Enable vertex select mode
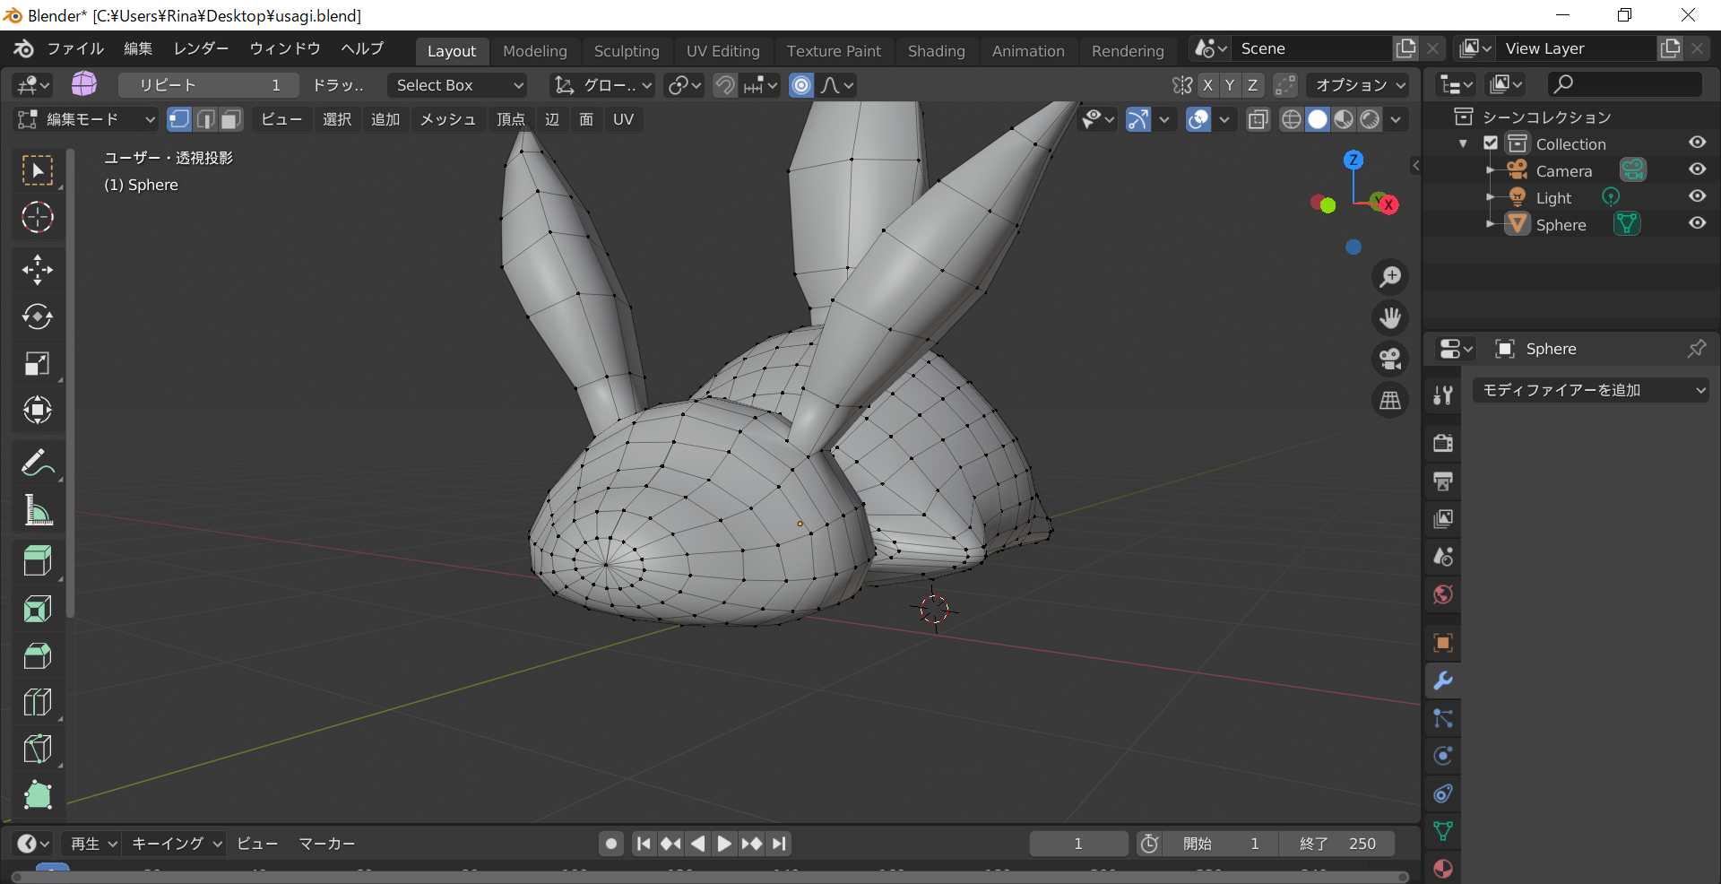The height and width of the screenshot is (884, 1721). [179, 119]
